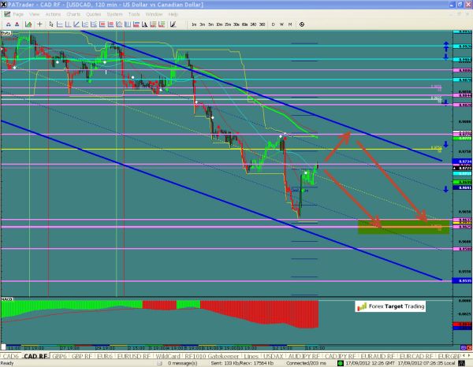This screenshot has width=473, height=367.
Task: Open the Actions menu
Action: pyautogui.click(x=52, y=14)
